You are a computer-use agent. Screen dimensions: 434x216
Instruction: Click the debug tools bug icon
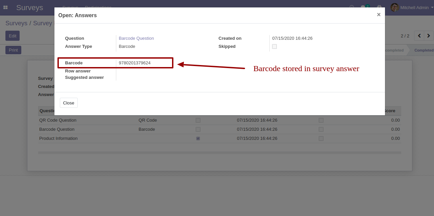click(x=379, y=7)
